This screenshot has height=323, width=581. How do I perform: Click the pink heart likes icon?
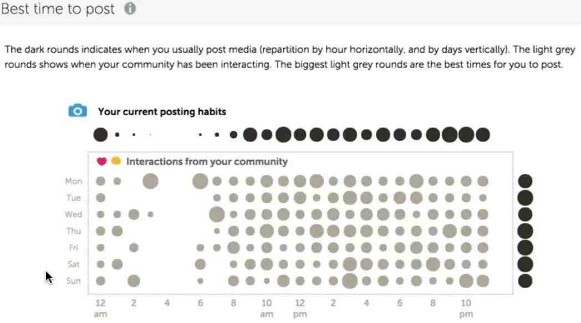click(x=101, y=161)
